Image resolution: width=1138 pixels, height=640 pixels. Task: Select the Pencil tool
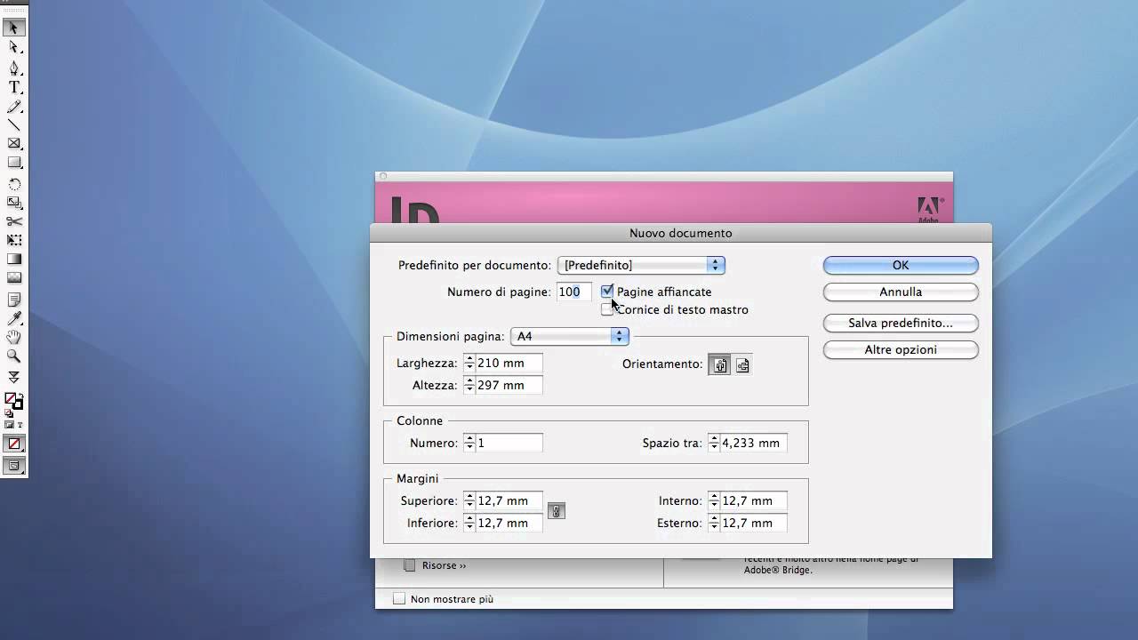coord(14,107)
